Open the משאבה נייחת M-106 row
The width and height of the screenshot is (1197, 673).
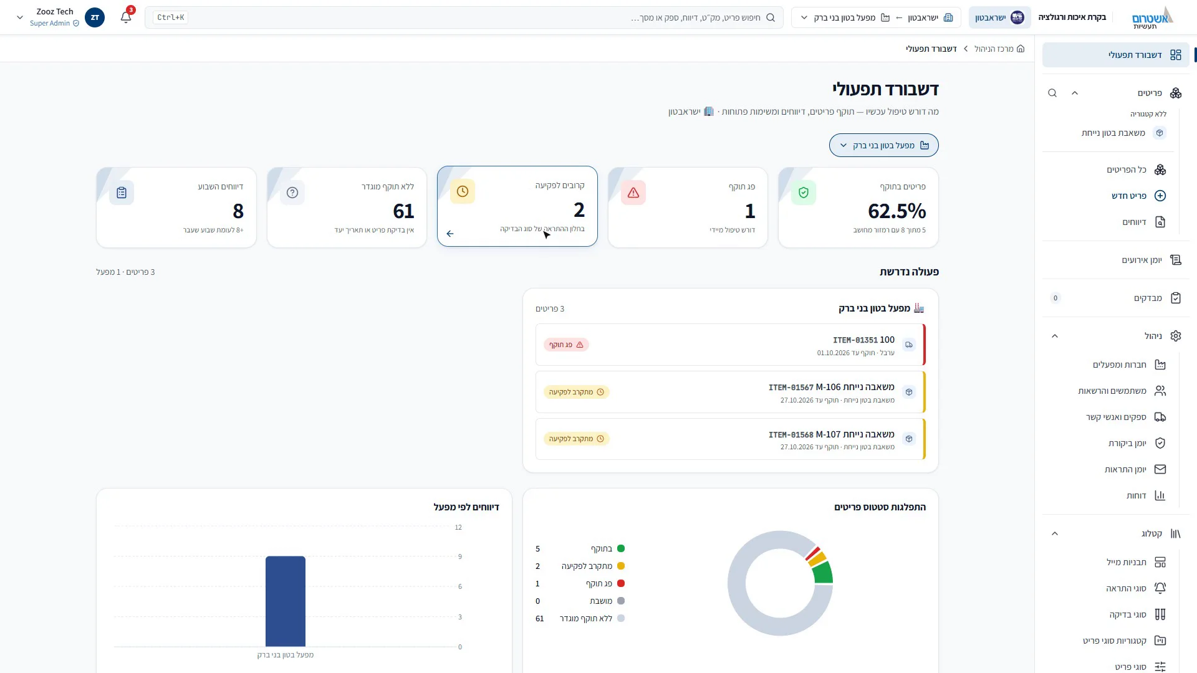tap(731, 392)
